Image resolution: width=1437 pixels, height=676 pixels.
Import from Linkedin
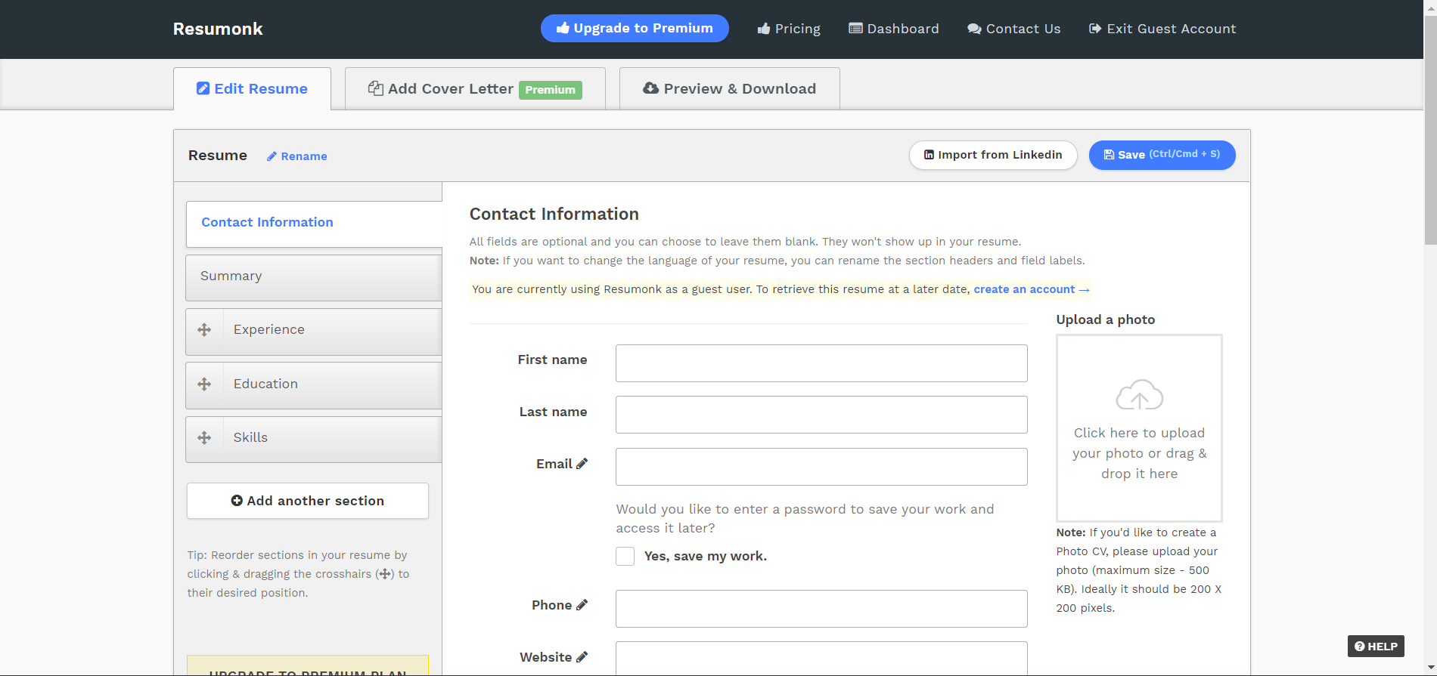click(x=993, y=155)
